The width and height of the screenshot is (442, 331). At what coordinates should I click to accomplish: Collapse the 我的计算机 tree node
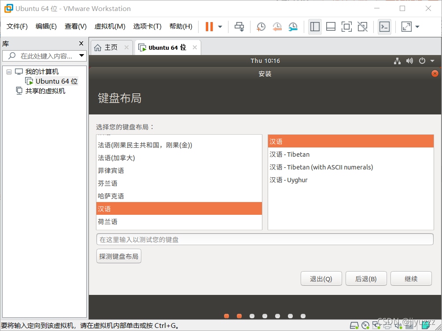click(9, 72)
